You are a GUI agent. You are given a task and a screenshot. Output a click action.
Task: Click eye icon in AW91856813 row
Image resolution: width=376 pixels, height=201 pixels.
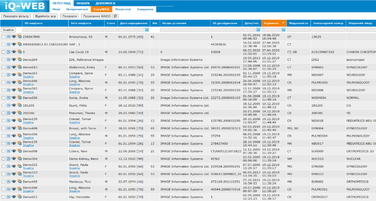(x=14, y=44)
